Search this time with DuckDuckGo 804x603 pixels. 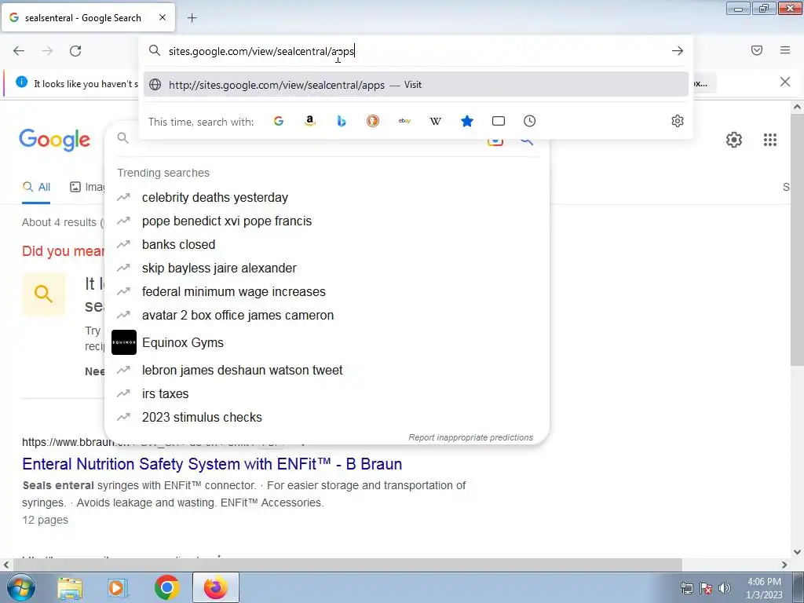click(373, 121)
